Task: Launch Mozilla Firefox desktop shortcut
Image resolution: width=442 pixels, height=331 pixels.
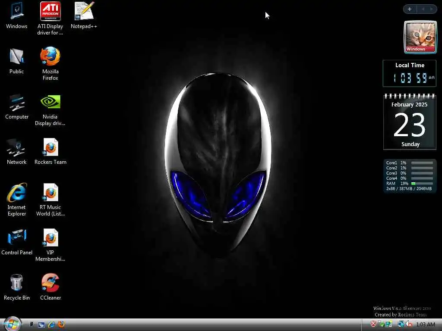Action: [x=50, y=64]
